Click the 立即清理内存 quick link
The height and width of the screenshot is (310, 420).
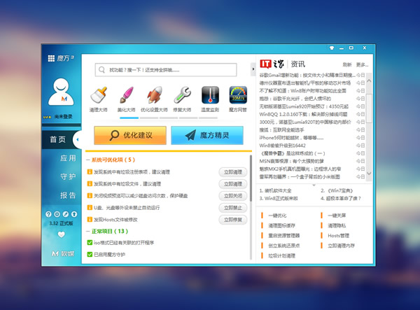pyautogui.click(x=342, y=246)
